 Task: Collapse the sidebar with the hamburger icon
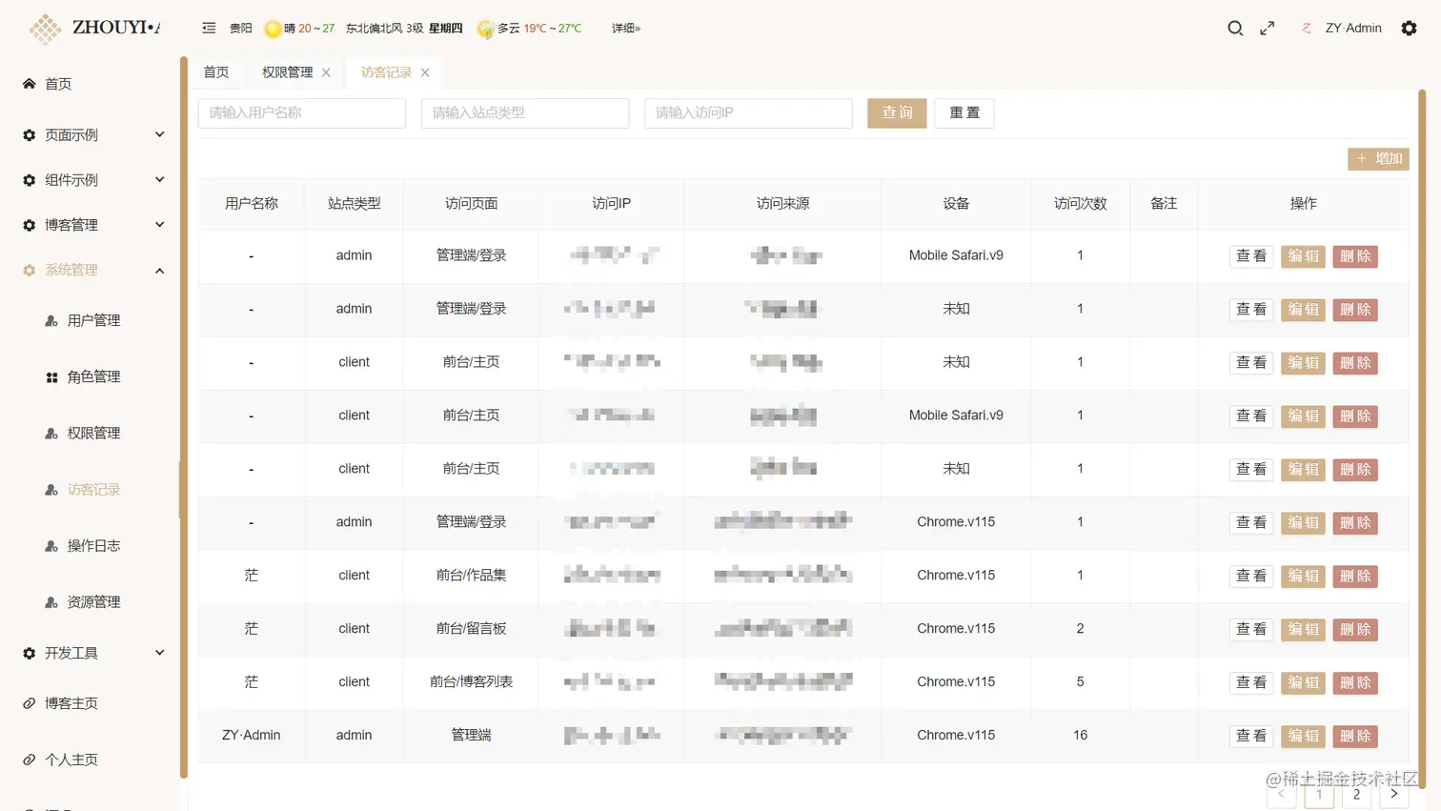coord(209,28)
